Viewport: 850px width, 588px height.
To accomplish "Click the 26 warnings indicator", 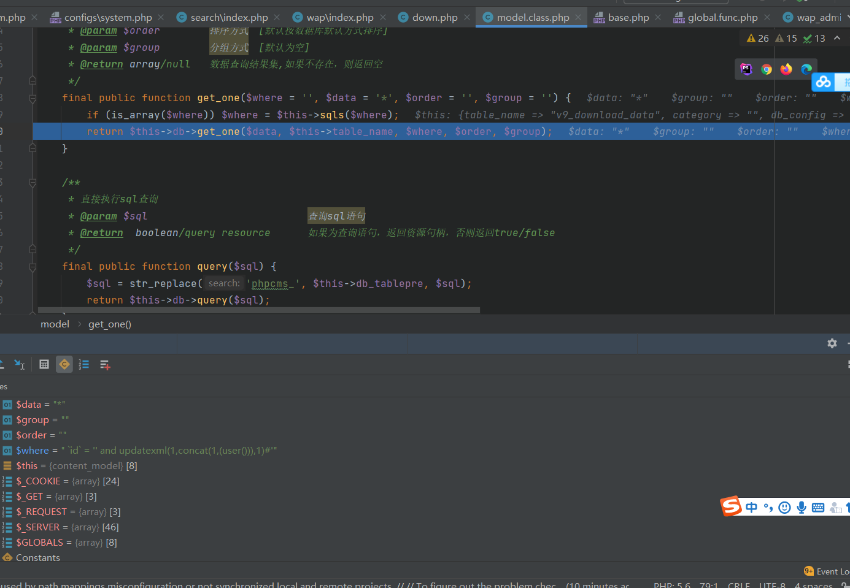I will pos(757,38).
